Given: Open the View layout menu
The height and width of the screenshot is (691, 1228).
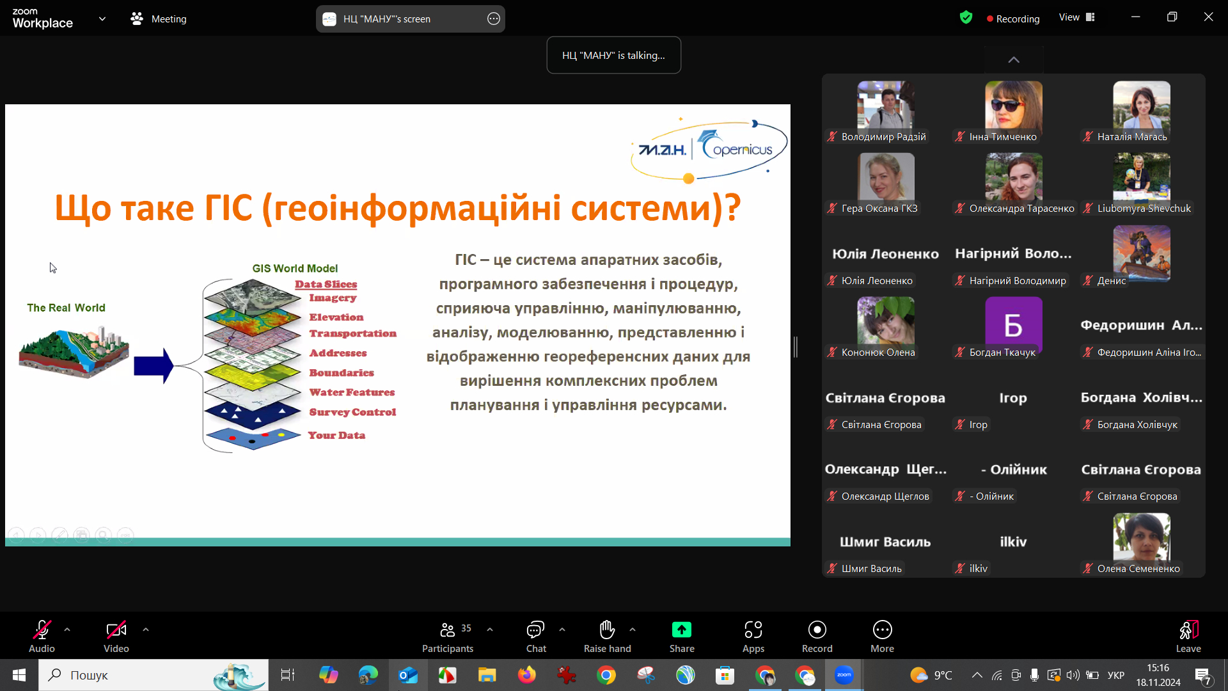Looking at the screenshot, I should (x=1076, y=17).
